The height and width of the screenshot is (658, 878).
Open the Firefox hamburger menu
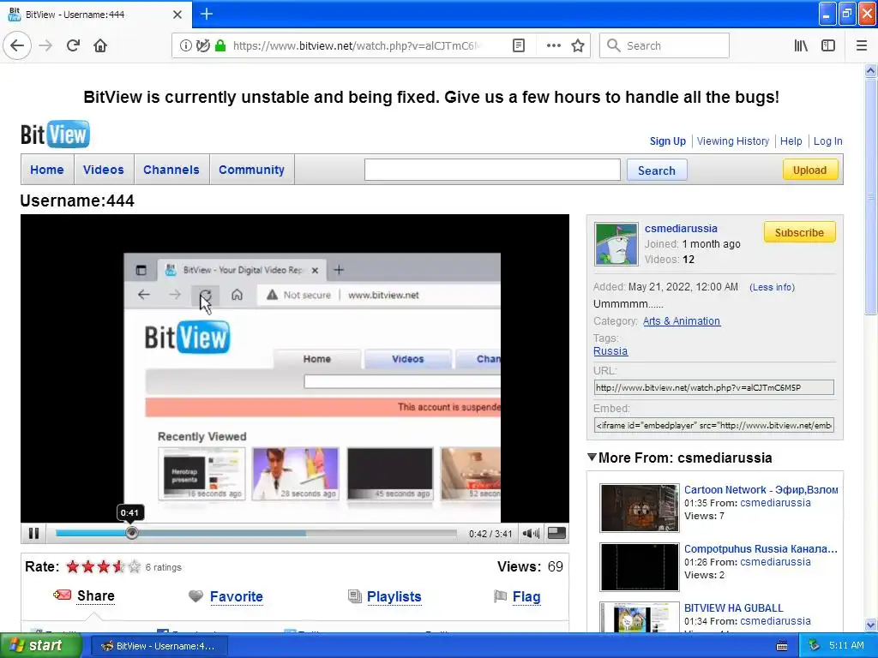tap(862, 45)
